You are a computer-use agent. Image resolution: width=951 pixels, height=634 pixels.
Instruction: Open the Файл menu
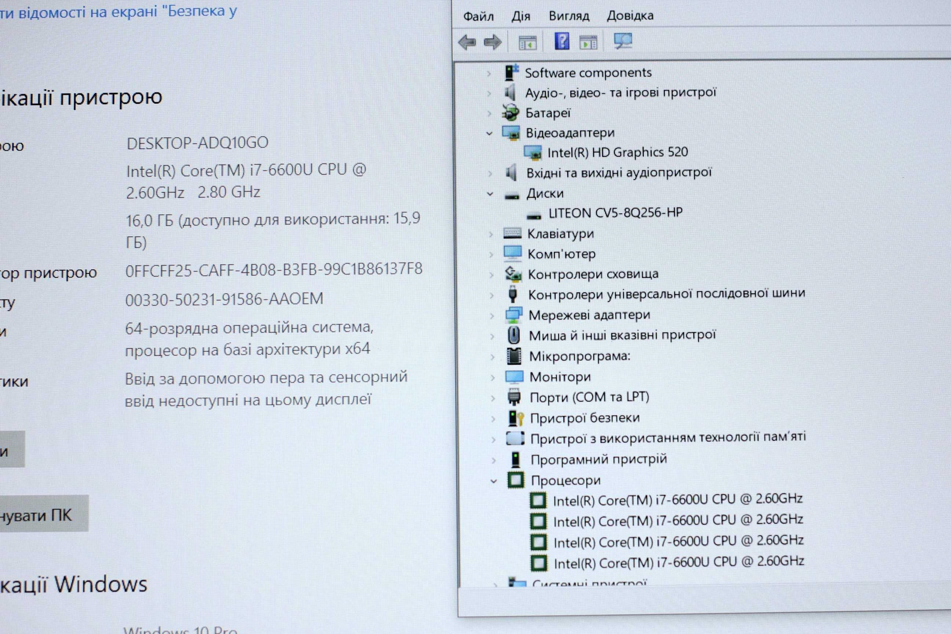pyautogui.click(x=479, y=16)
